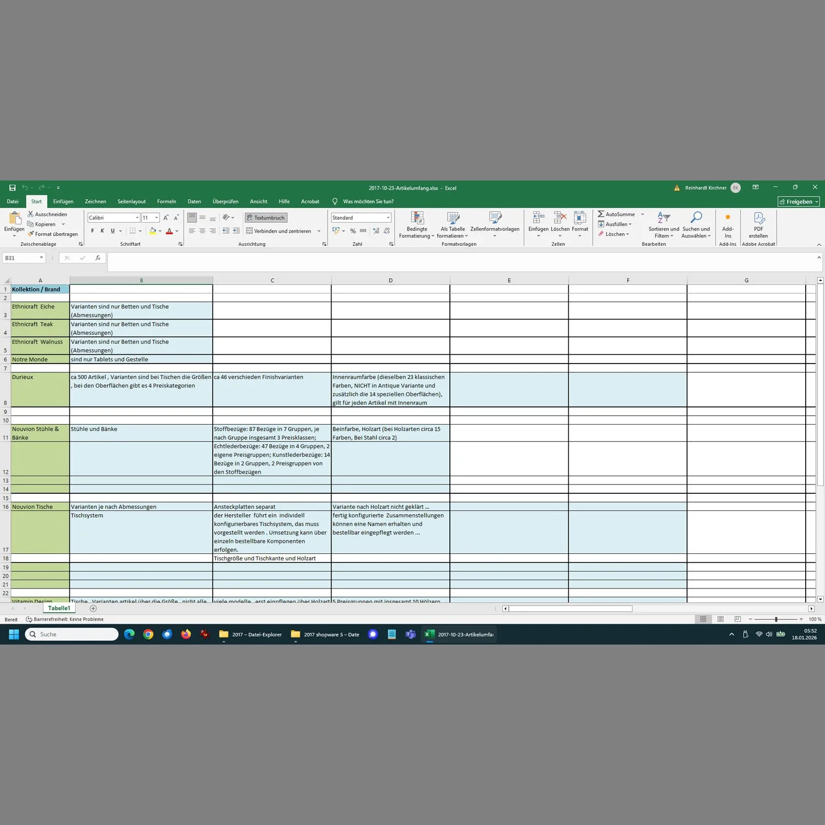Open the Seitenlayout ribbon tab

[131, 201]
